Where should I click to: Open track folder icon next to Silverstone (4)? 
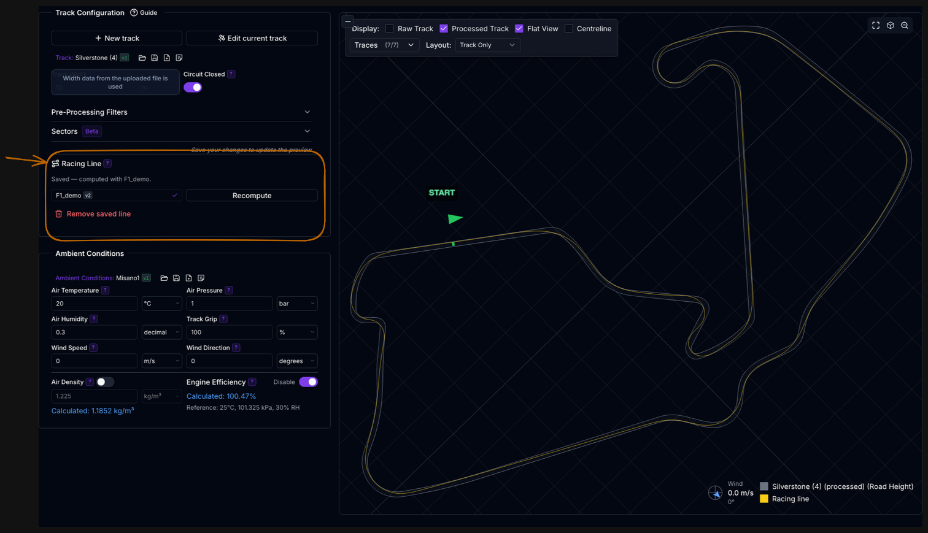click(142, 58)
